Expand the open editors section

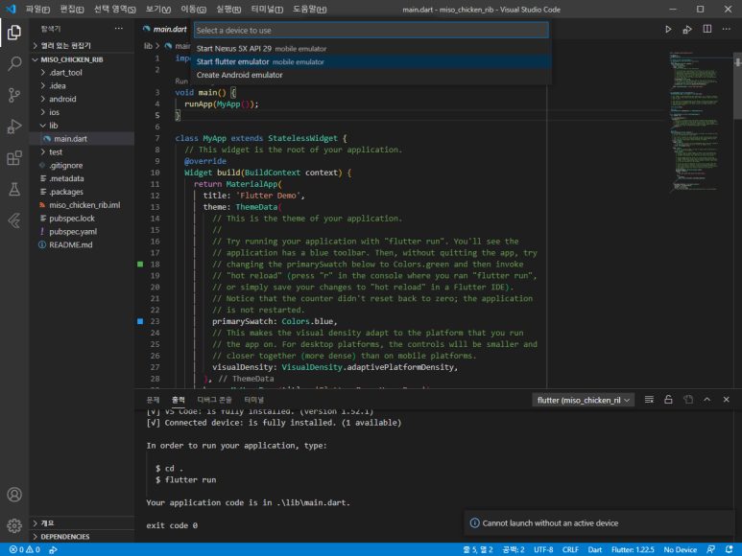pyautogui.click(x=82, y=46)
